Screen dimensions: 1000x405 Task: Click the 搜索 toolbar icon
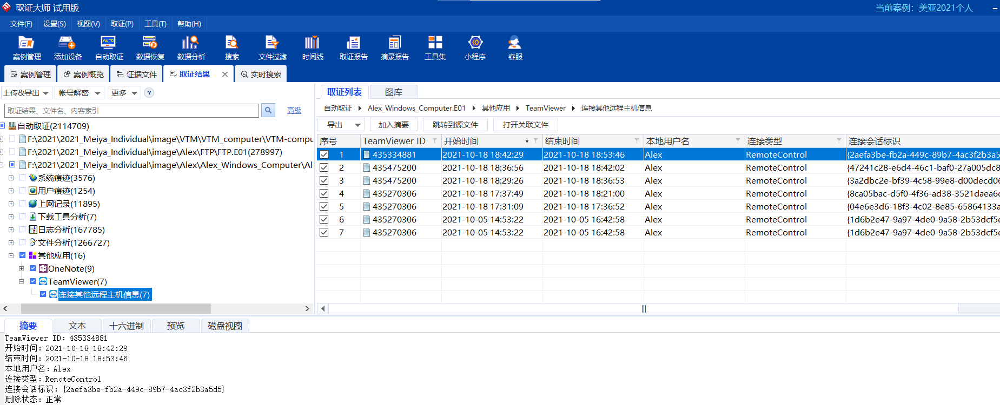[x=231, y=48]
